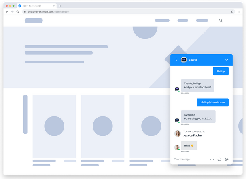The image size is (246, 179).
Task: Focus the Your message input field
Action: [191, 159]
